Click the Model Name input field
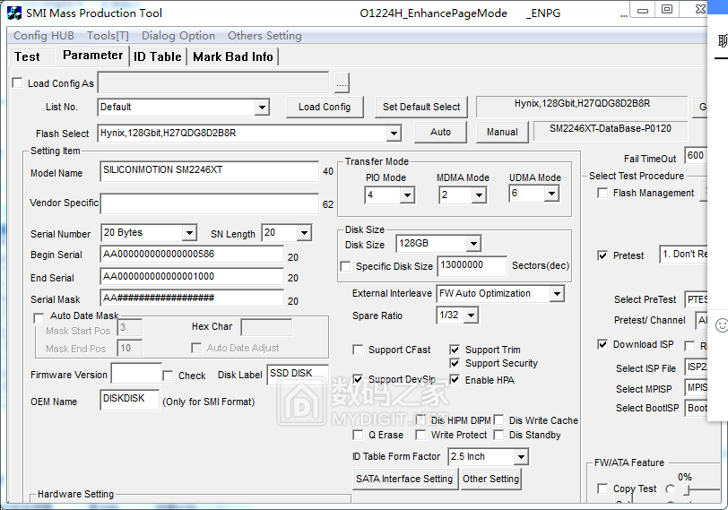728x510 pixels. [x=210, y=171]
